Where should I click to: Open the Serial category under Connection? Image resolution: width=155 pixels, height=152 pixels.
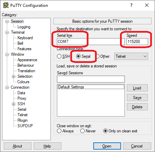22,109
